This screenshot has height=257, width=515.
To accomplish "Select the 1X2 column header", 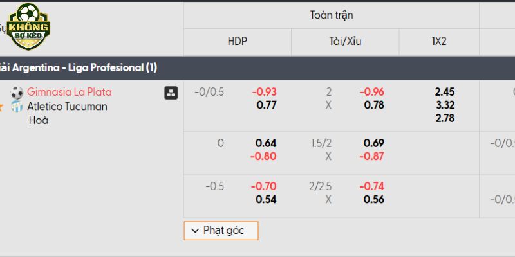I will (x=439, y=41).
